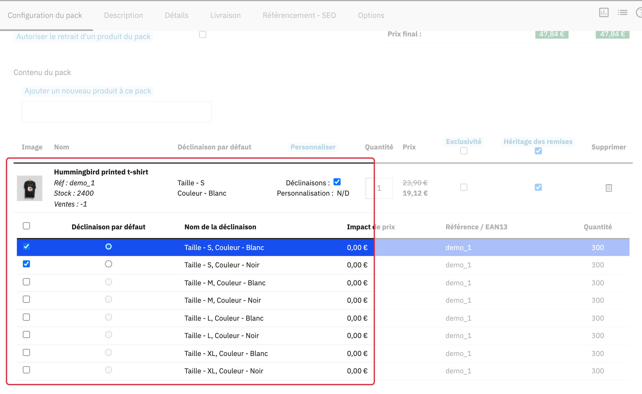Image resolution: width=642 pixels, height=394 pixels.
Task: Switch to the Description tab
Action: [x=124, y=15]
